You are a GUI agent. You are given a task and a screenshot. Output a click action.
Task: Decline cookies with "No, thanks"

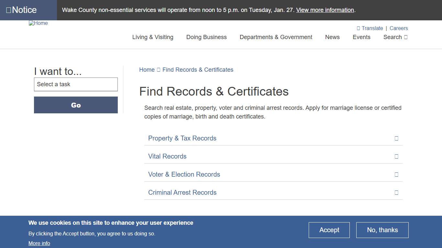382,230
